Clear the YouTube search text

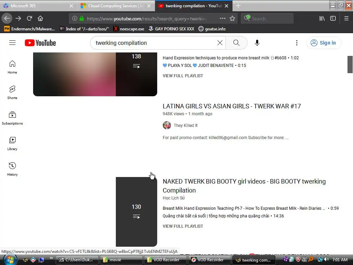click(220, 43)
